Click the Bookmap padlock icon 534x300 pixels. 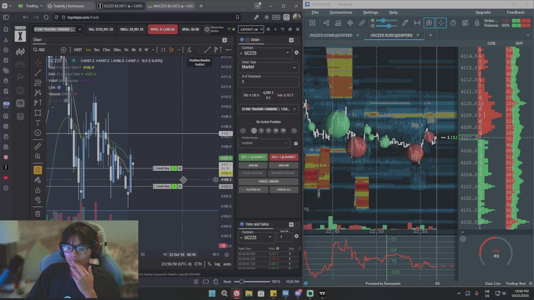tap(477, 23)
